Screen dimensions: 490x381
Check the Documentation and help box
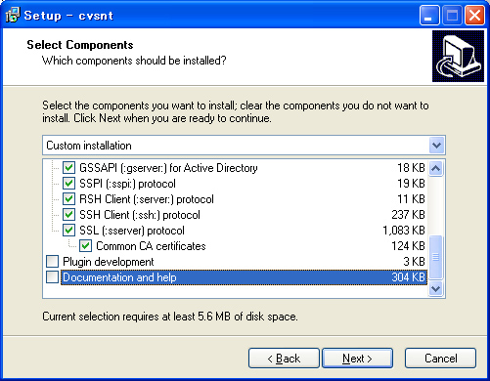[52, 277]
